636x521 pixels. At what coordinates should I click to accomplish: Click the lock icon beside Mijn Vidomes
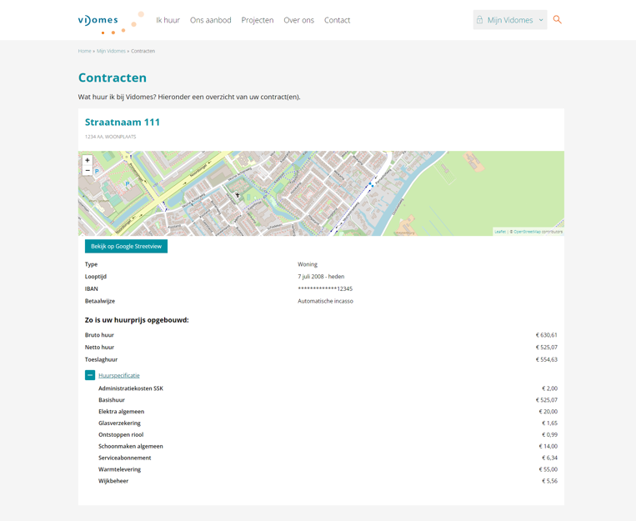click(480, 20)
